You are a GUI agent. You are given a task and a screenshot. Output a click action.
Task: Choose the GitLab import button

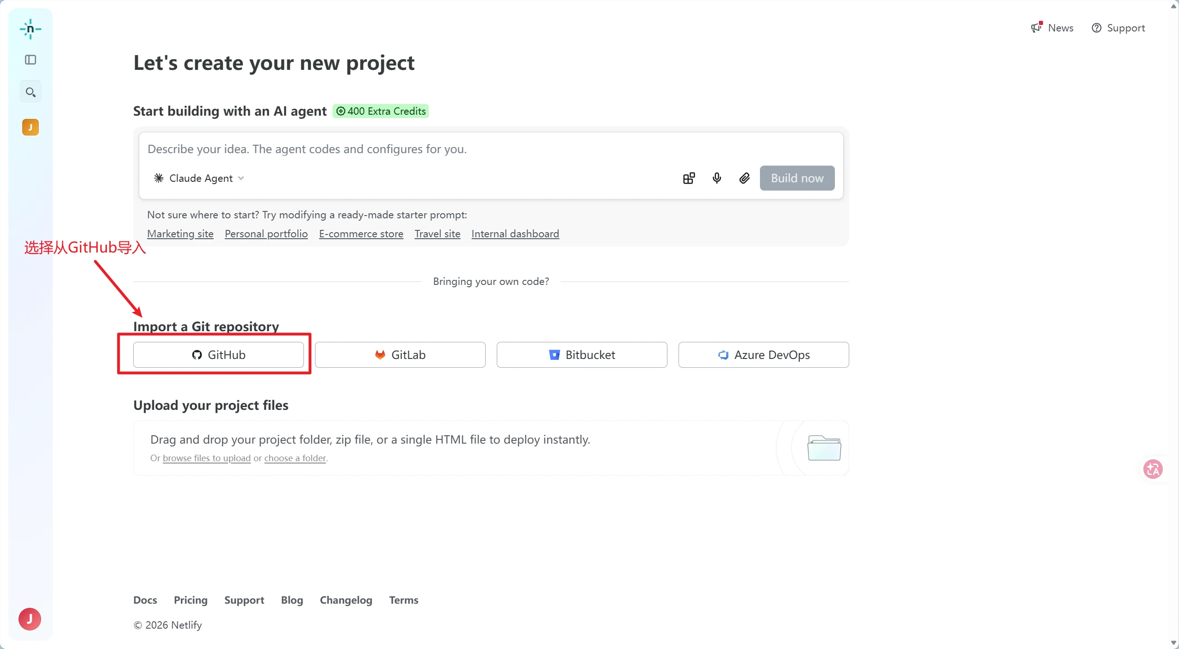400,355
